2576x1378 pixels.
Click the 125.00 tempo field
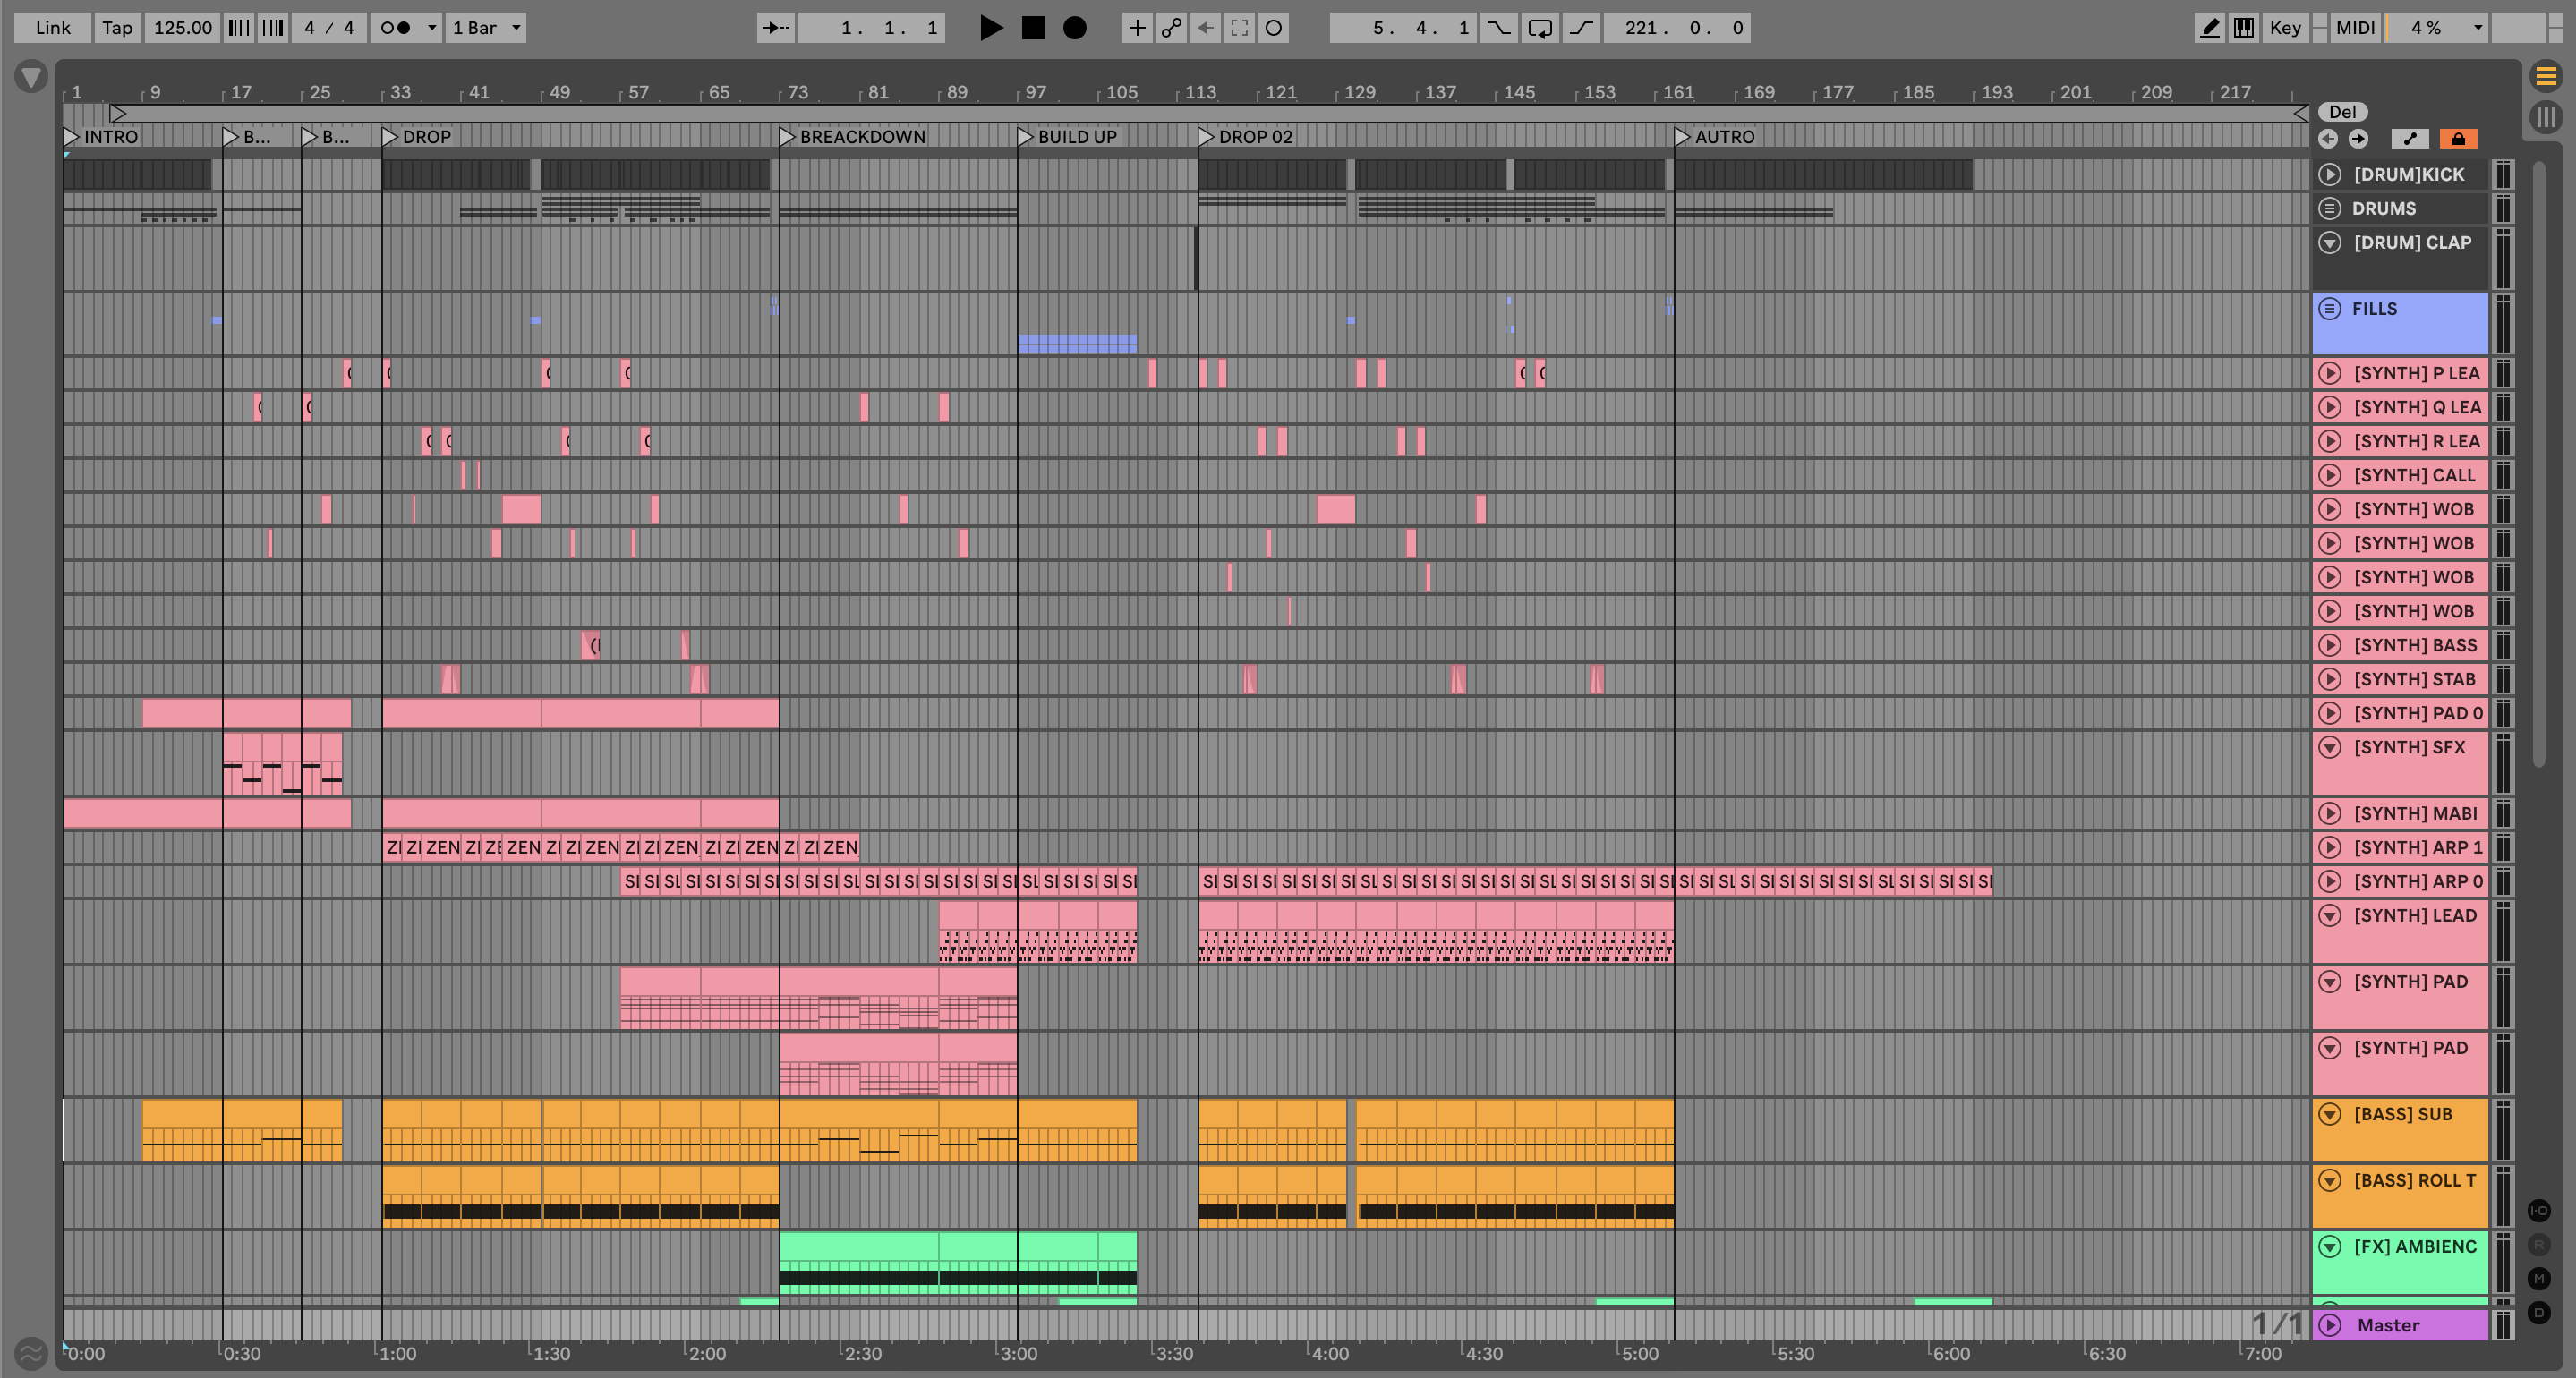pos(182,28)
